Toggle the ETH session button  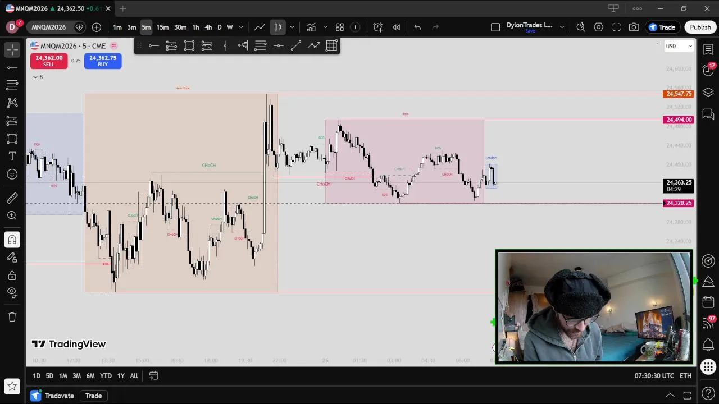coord(685,376)
